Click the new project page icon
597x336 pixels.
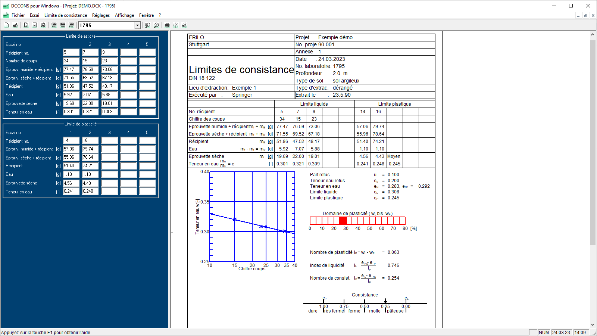tap(6, 25)
